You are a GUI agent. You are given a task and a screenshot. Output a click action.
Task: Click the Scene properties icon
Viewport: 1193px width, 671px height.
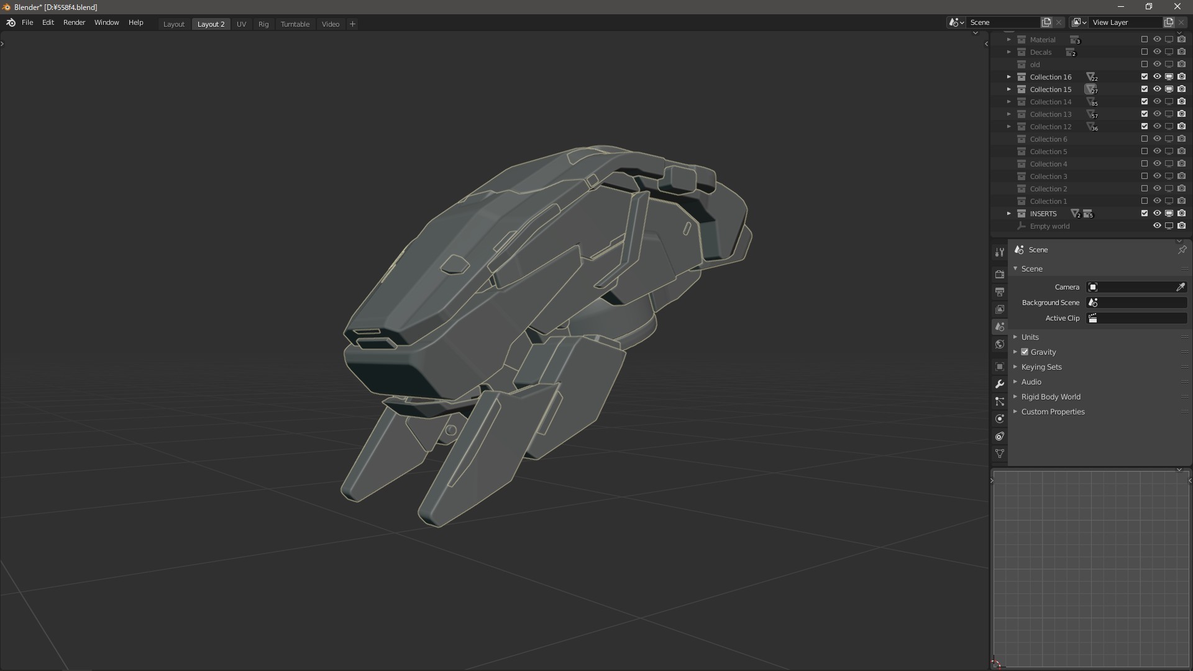coord(1000,327)
